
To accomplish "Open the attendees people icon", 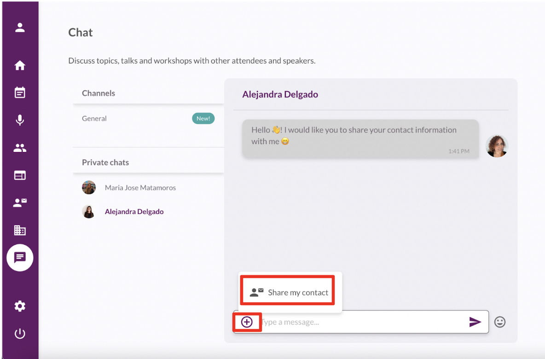I will point(20,148).
